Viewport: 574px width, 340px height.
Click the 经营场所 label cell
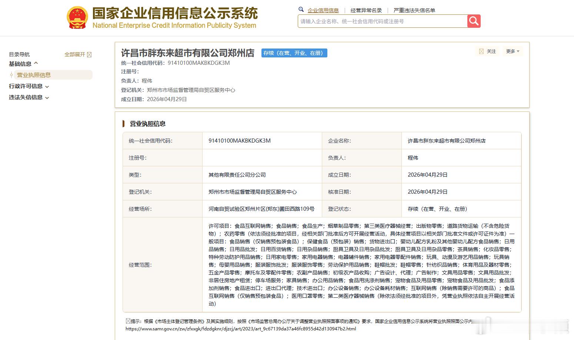pyautogui.click(x=163, y=209)
